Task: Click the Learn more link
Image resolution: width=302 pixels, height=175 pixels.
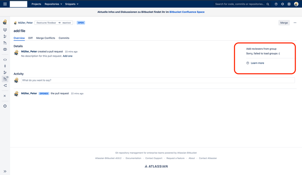Action: [x=257, y=63]
